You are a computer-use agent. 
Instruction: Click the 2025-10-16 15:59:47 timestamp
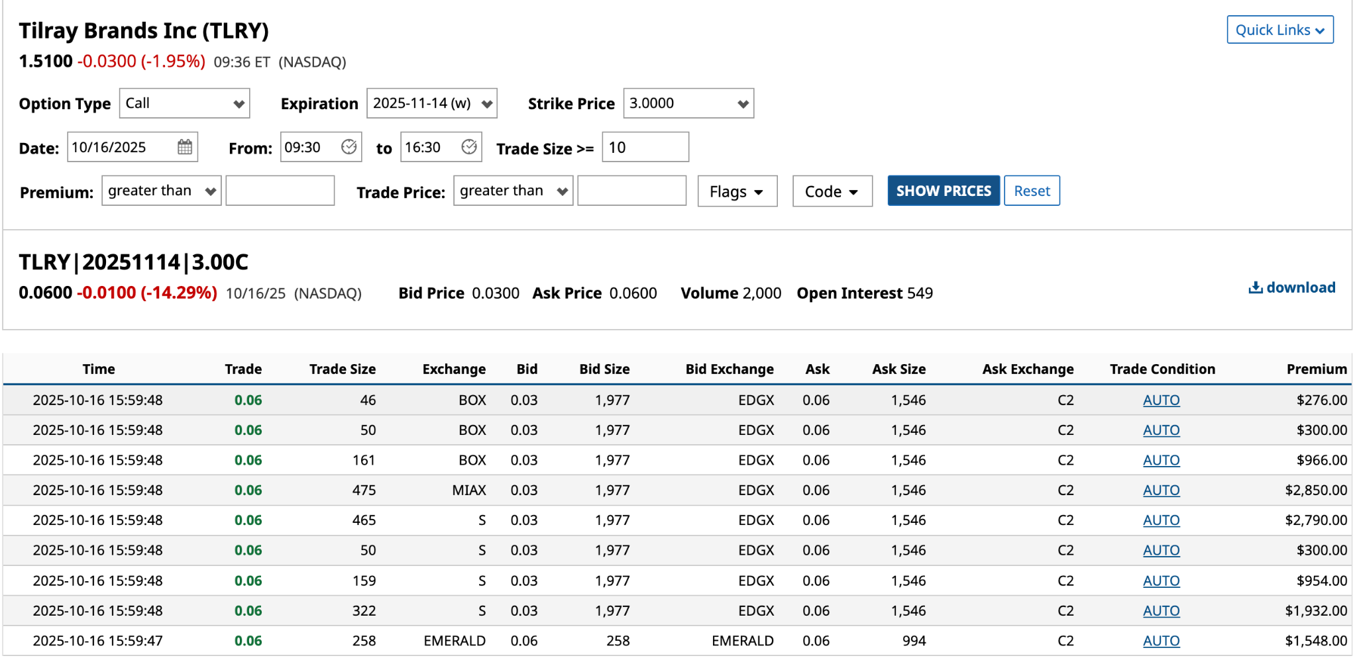click(97, 641)
